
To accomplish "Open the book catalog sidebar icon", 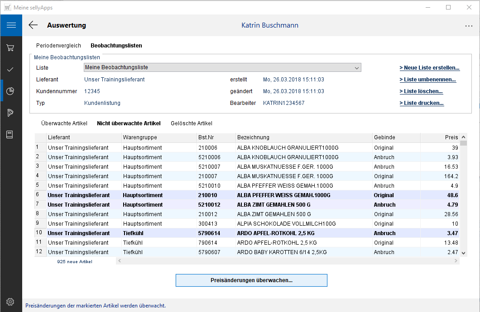I will click(x=10, y=134).
